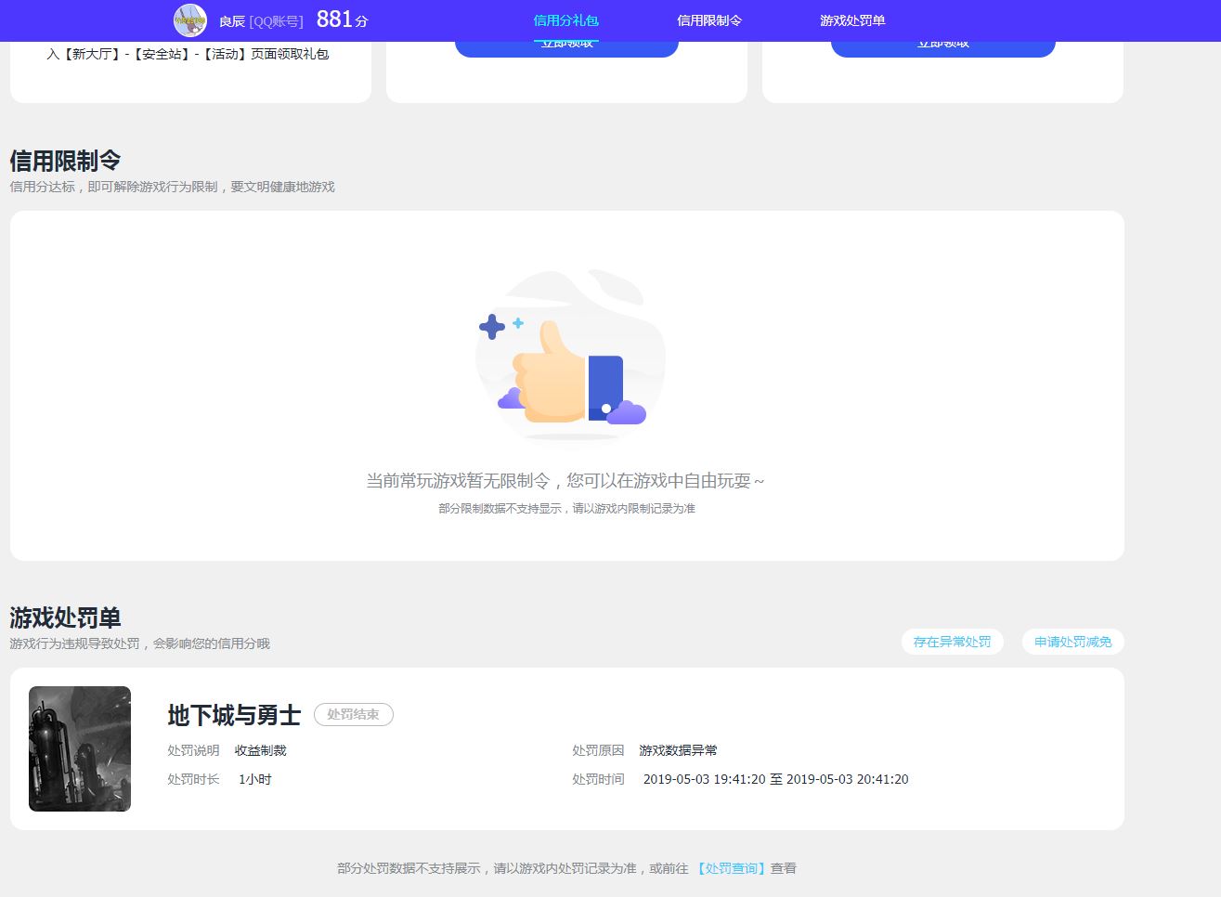Click the 收益制裁 penalty description
1221x897 pixels.
click(260, 750)
